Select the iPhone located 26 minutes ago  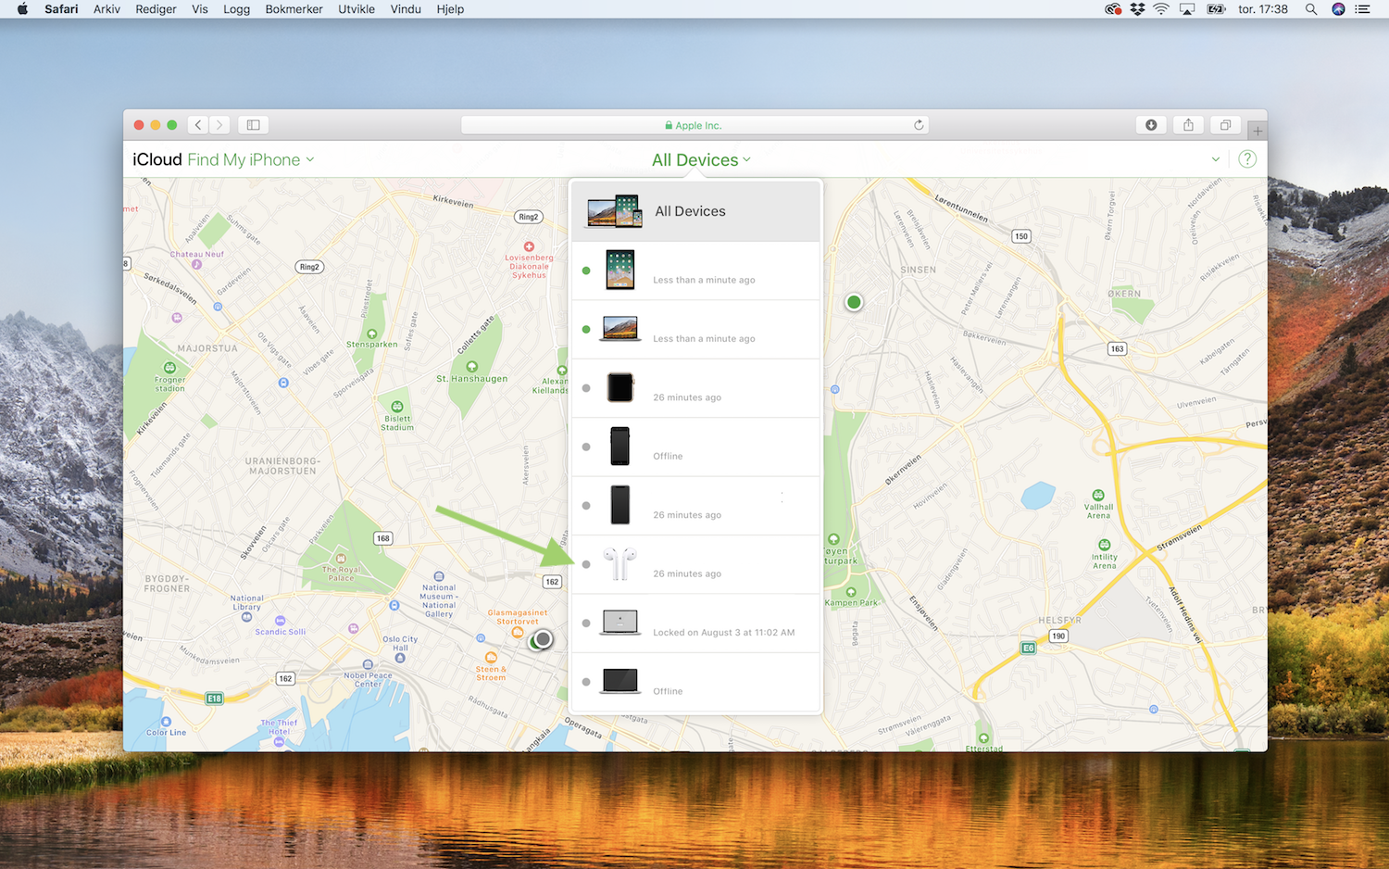pos(695,506)
